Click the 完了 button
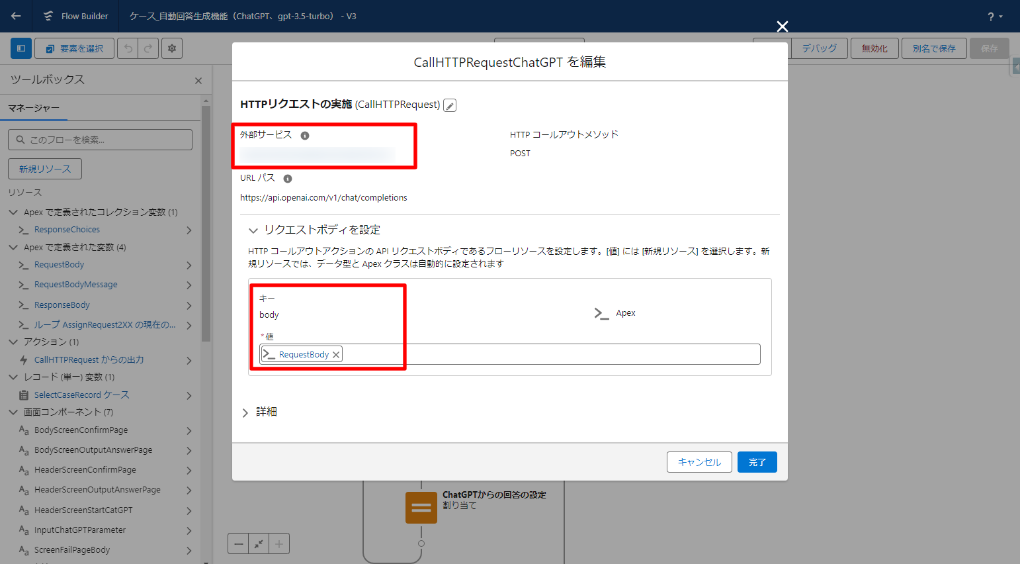The image size is (1020, 564). click(x=757, y=462)
